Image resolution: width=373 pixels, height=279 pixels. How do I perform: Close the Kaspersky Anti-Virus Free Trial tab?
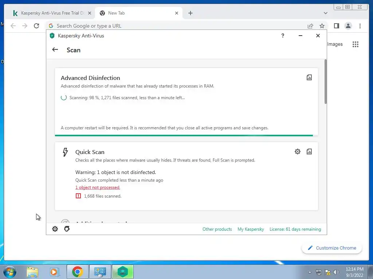[x=90, y=13]
